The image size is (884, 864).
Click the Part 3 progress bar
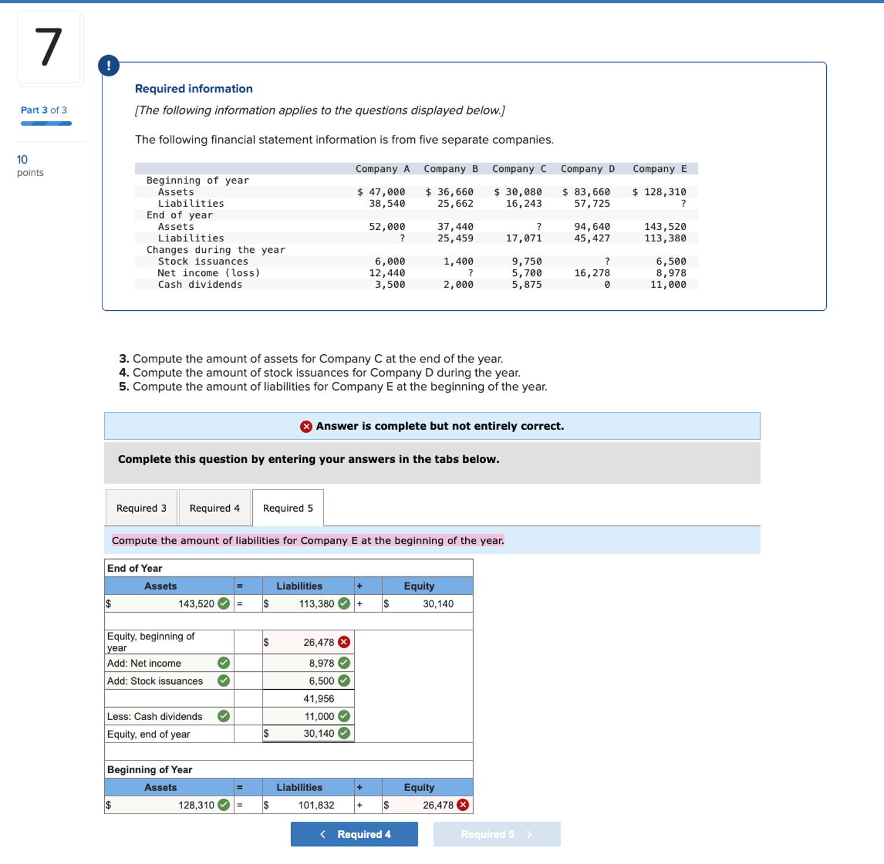(x=46, y=123)
